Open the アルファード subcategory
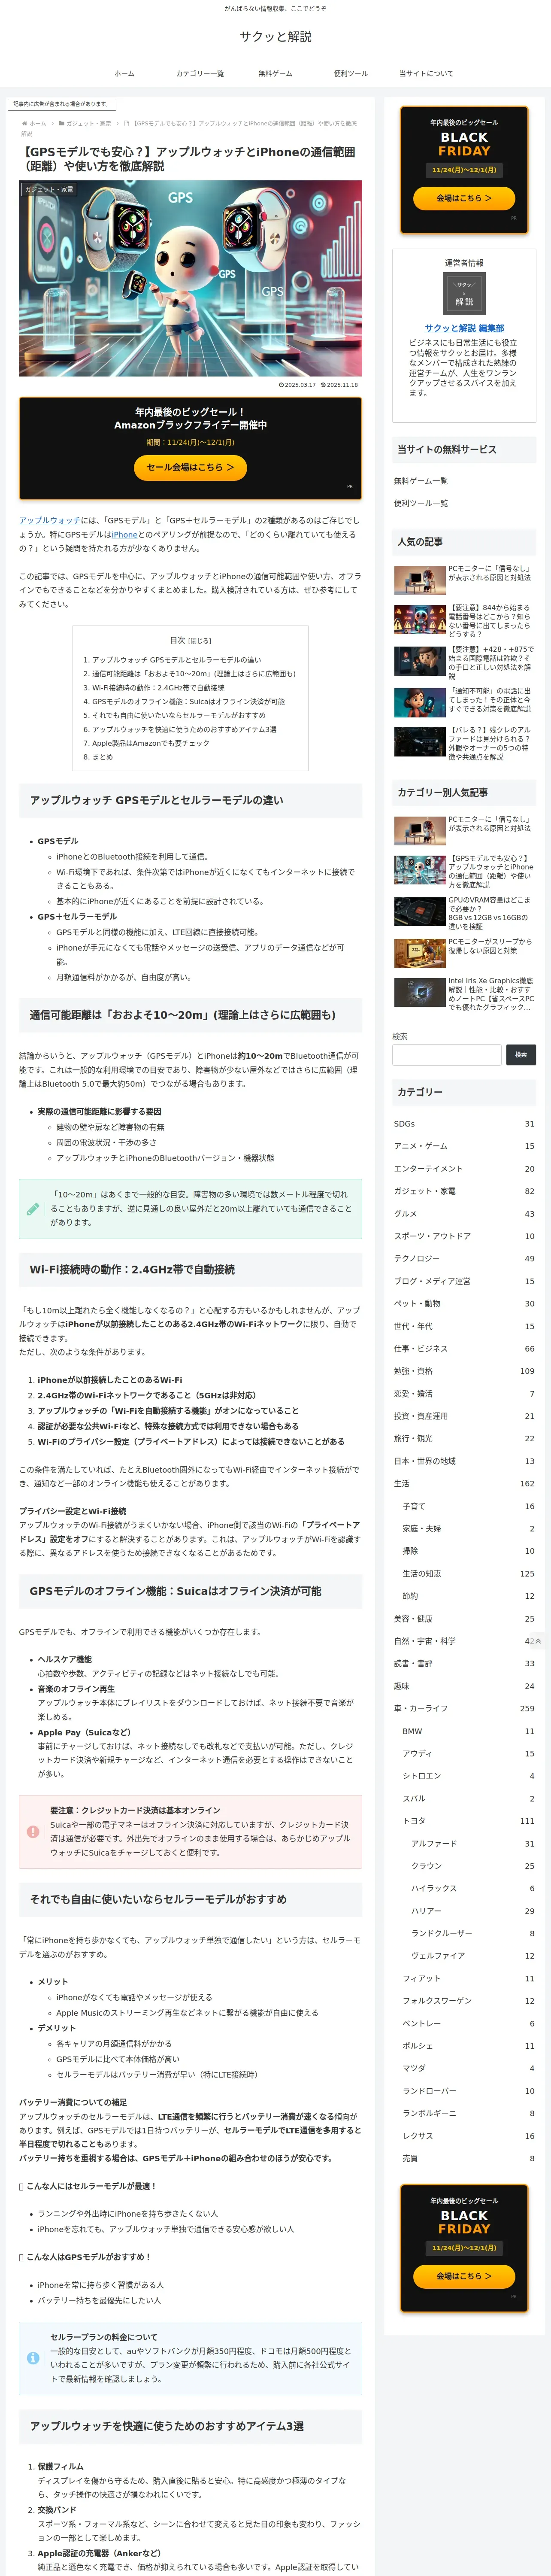551x2576 pixels. (x=472, y=1844)
